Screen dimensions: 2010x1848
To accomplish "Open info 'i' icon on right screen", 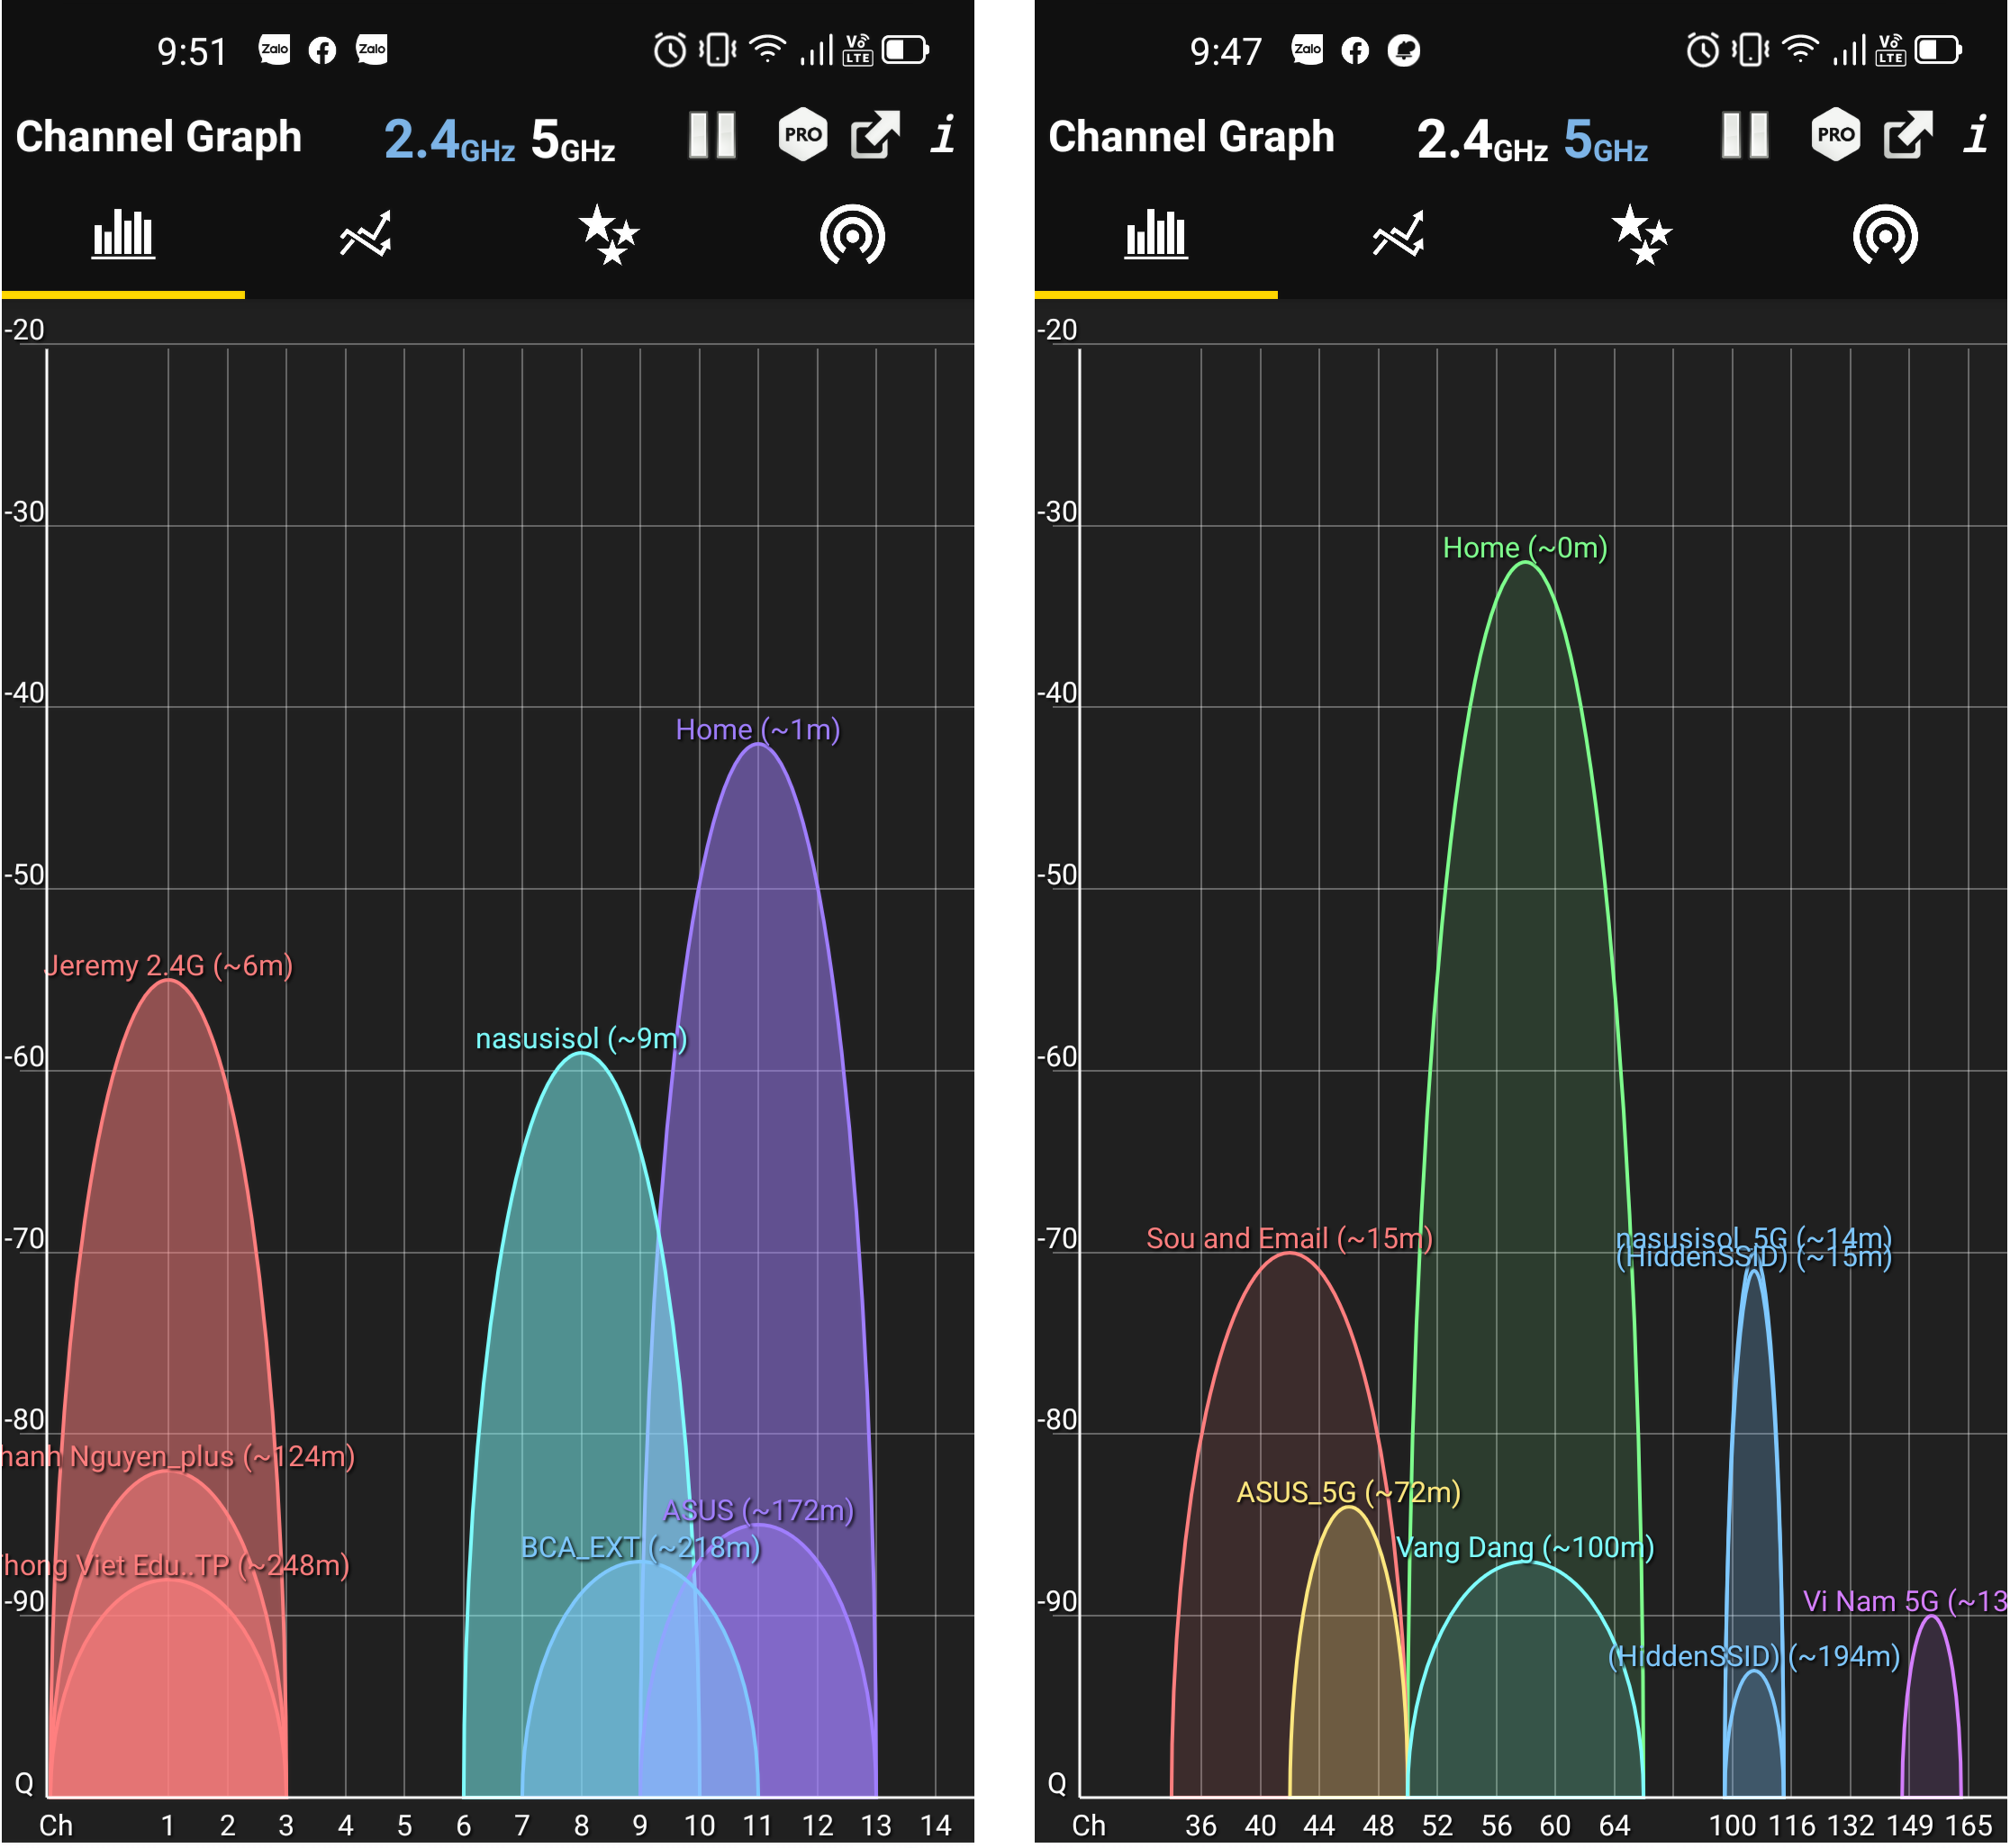I will click(x=1976, y=135).
